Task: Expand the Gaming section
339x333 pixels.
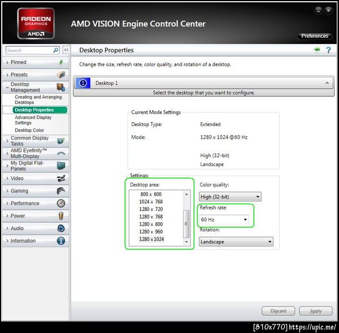Action: point(36,191)
